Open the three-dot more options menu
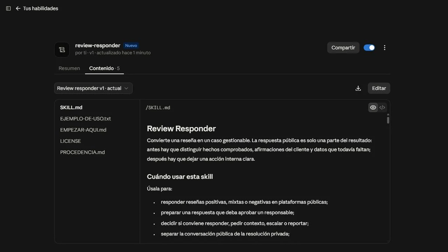 point(385,48)
